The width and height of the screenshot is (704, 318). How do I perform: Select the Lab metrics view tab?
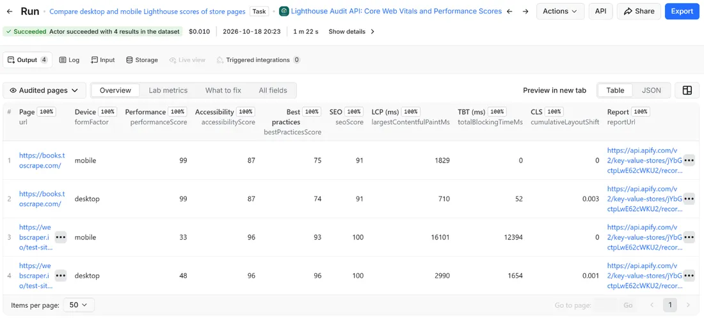point(168,90)
